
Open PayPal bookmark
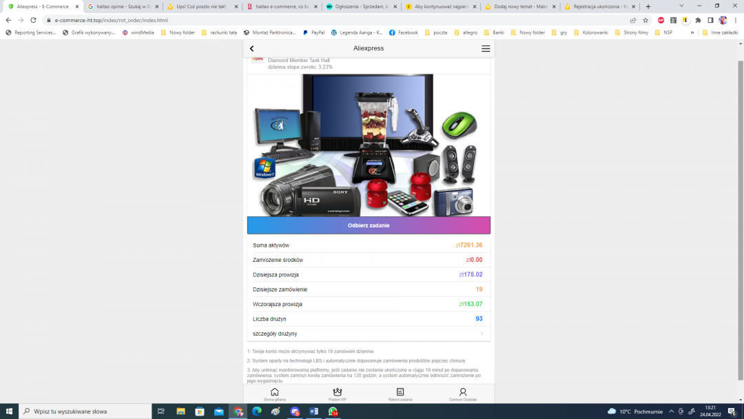[313, 32]
